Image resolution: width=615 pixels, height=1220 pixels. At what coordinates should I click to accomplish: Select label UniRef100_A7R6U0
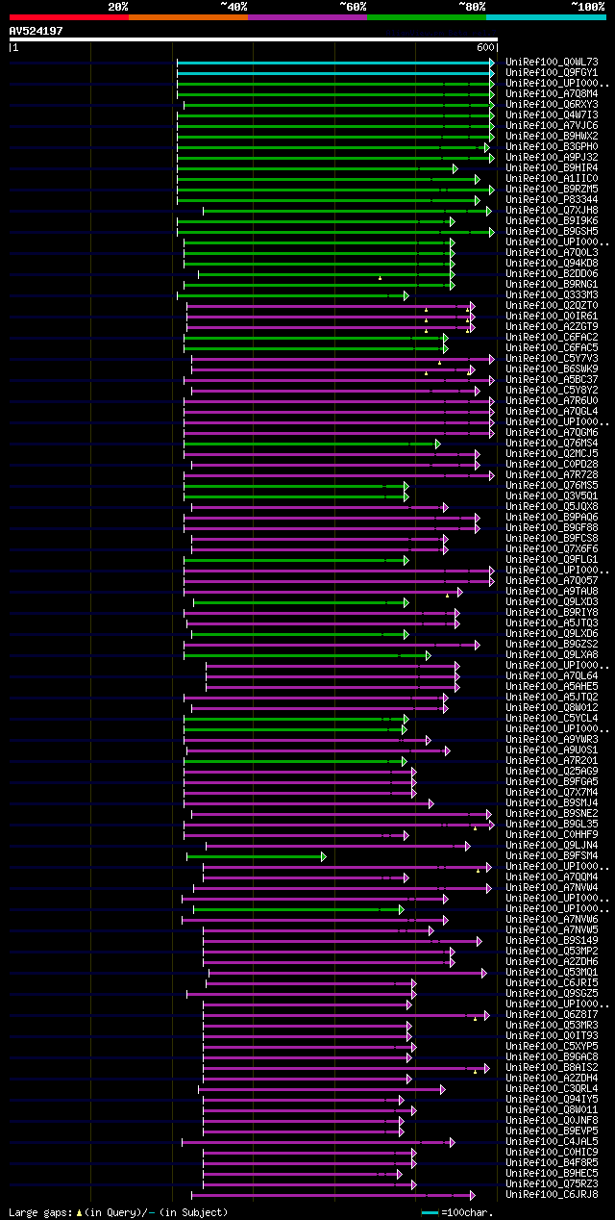click(552, 401)
